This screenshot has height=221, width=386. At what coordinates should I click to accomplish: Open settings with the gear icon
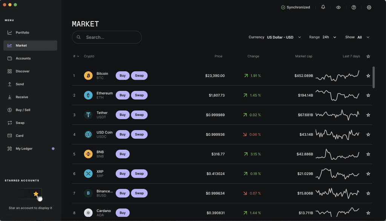369,7
